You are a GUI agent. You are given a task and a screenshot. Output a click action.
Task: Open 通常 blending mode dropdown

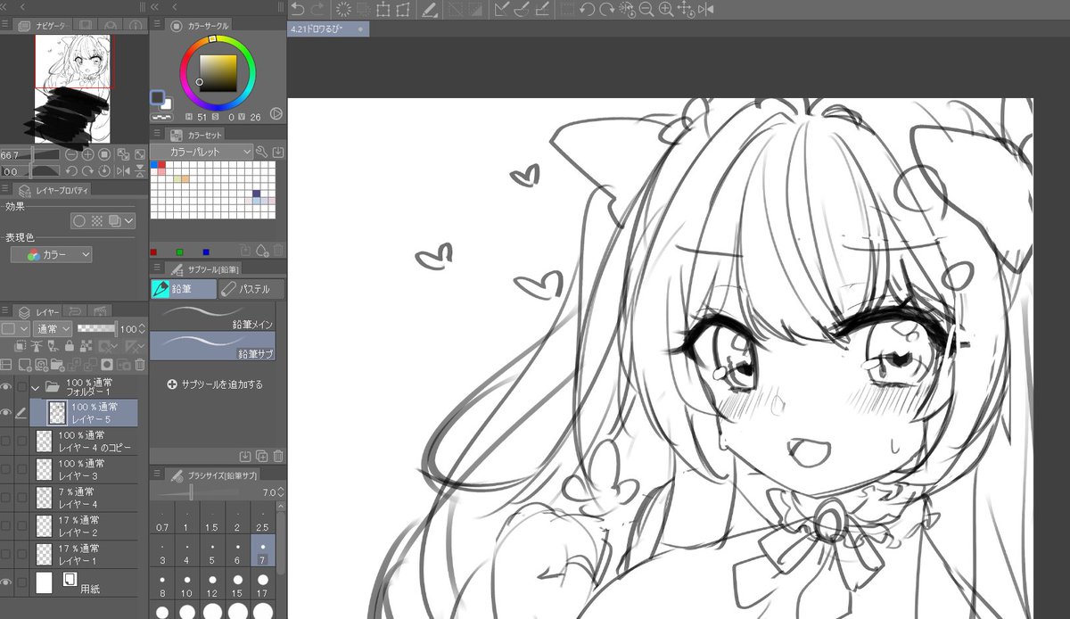tap(53, 329)
